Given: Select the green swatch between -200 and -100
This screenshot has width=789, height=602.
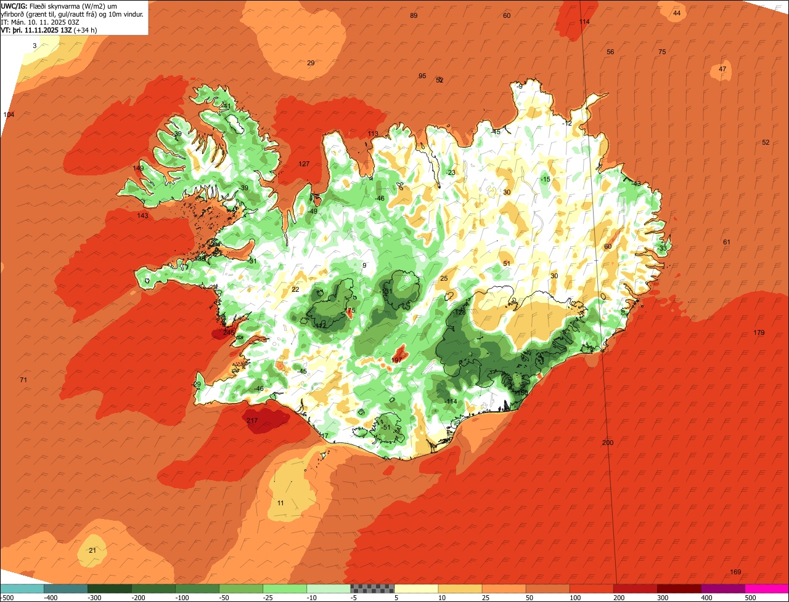Looking at the screenshot, I should click(153, 588).
